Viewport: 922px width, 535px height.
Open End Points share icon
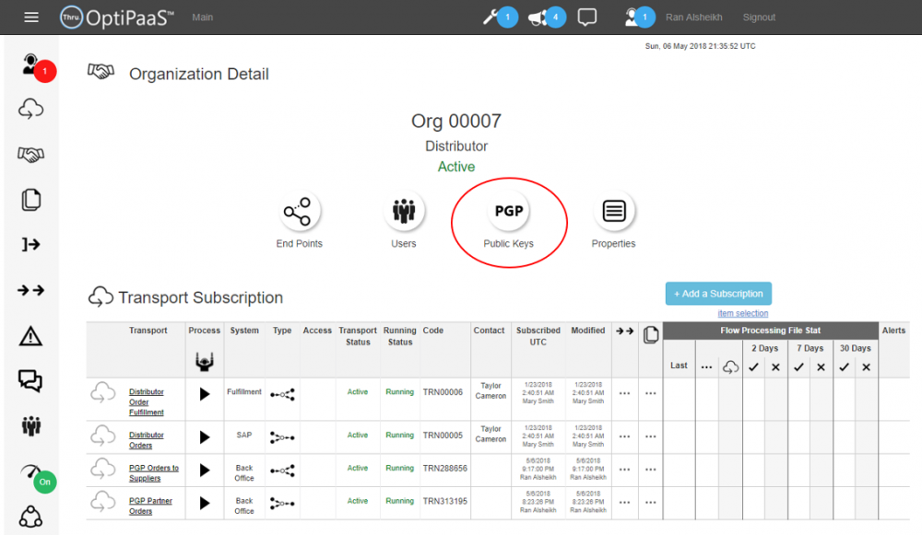(299, 213)
